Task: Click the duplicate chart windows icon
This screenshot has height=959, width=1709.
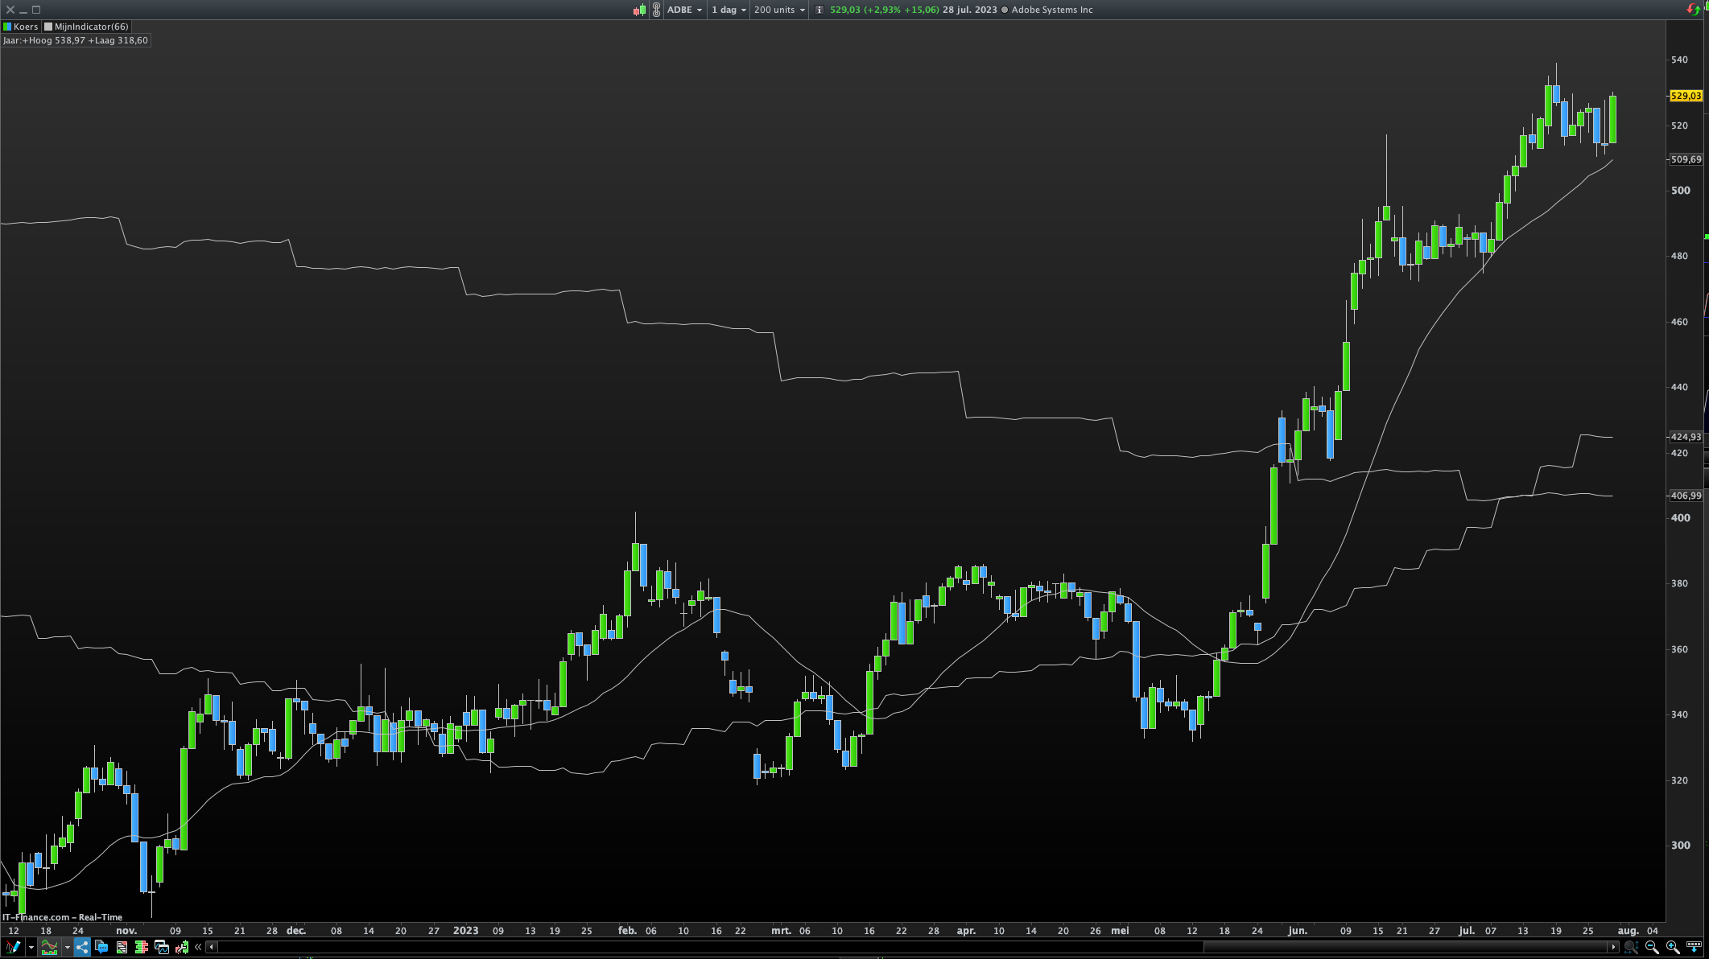Action: (162, 947)
